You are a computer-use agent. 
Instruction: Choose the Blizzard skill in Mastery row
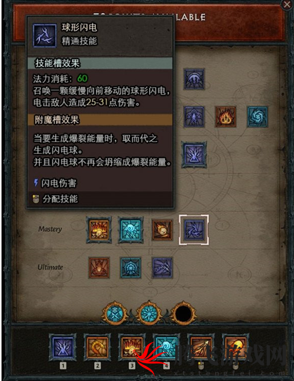pyautogui.click(x=131, y=230)
